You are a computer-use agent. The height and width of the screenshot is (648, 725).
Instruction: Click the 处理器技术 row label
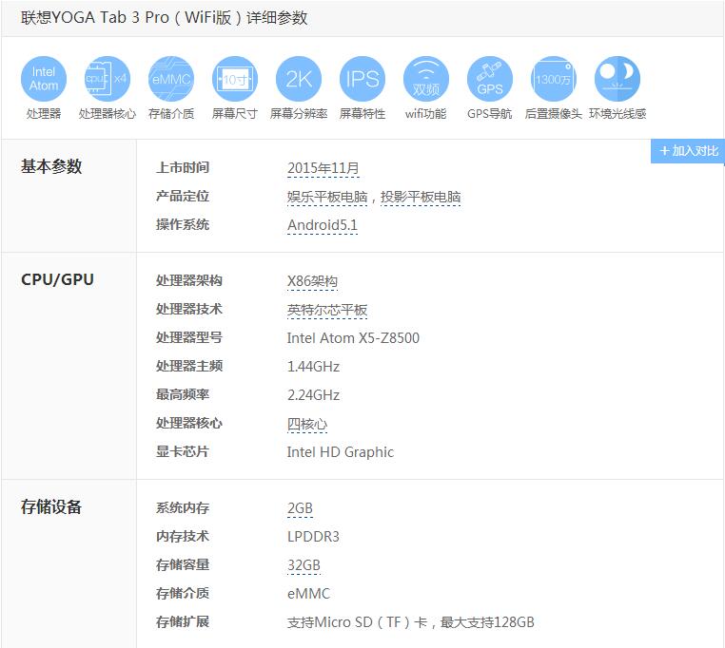click(x=189, y=310)
